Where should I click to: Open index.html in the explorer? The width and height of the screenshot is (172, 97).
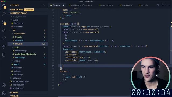point(18,27)
